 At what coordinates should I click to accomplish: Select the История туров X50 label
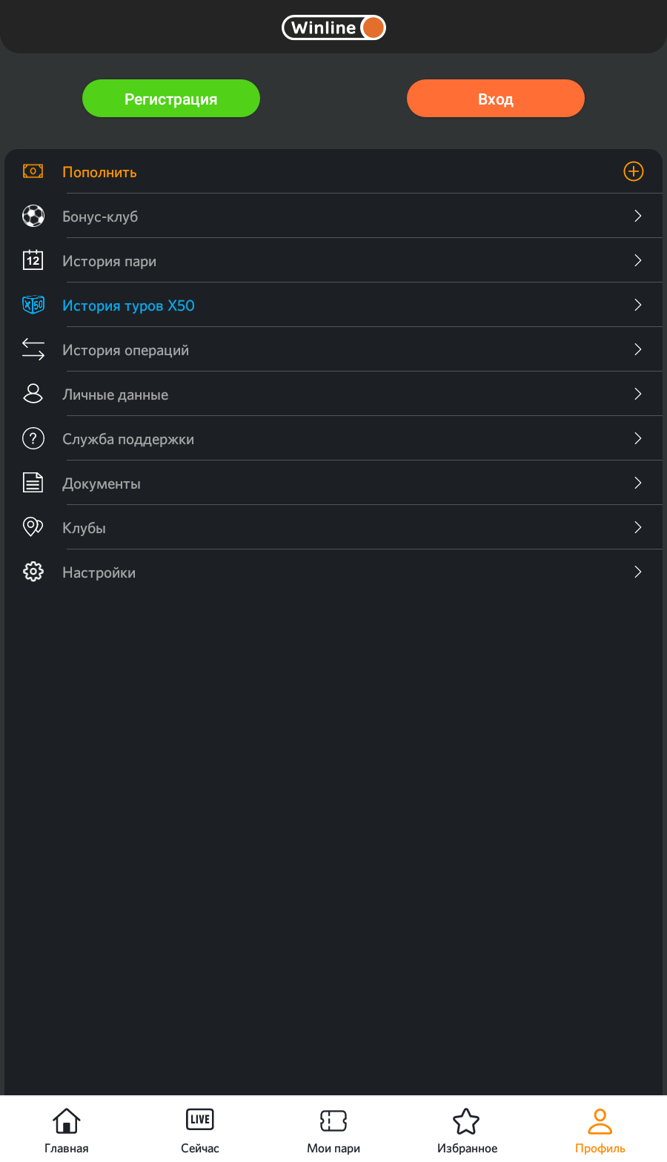[128, 306]
